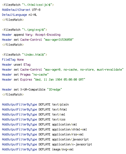
Task: Click application/x-javascript MIME type
Action: coord(72,144)
